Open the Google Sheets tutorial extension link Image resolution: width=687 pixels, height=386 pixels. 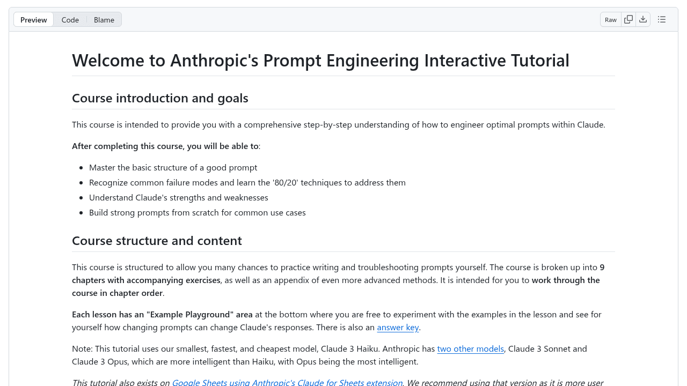coord(287,382)
